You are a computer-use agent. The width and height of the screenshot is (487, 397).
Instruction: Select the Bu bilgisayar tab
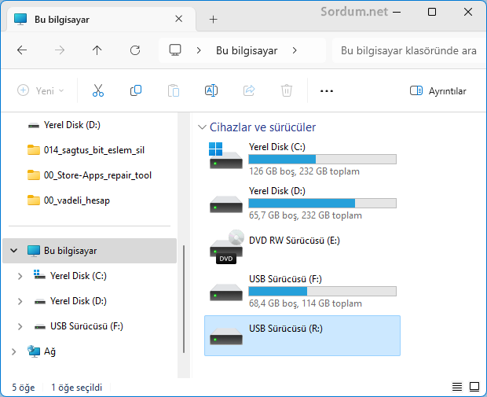pos(101,20)
